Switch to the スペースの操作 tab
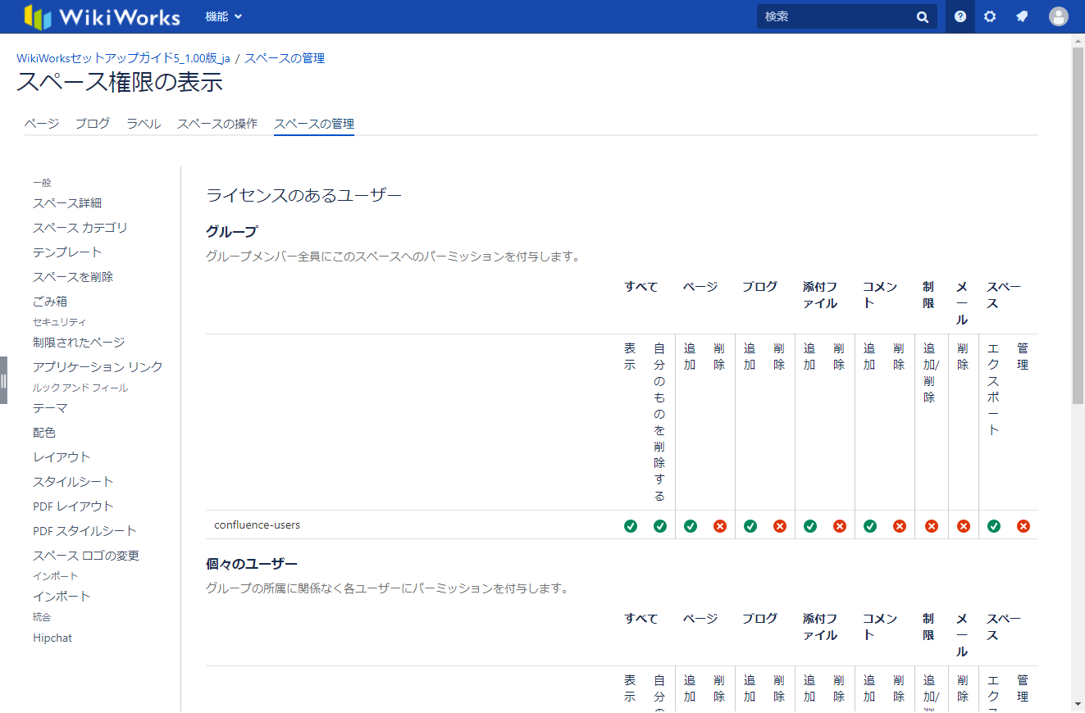Screen dimensions: 1085x713 pyautogui.click(x=217, y=124)
